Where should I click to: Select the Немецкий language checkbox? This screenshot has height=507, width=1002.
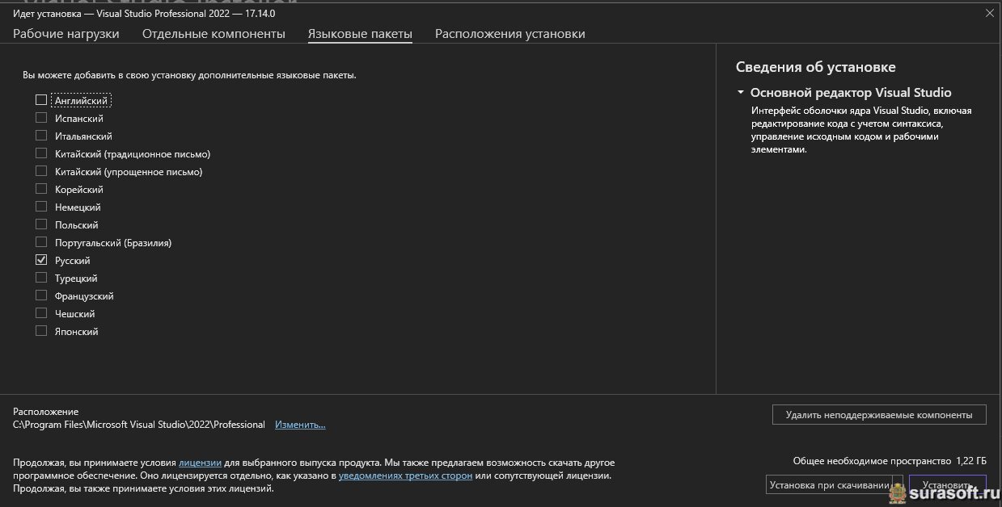(x=41, y=207)
